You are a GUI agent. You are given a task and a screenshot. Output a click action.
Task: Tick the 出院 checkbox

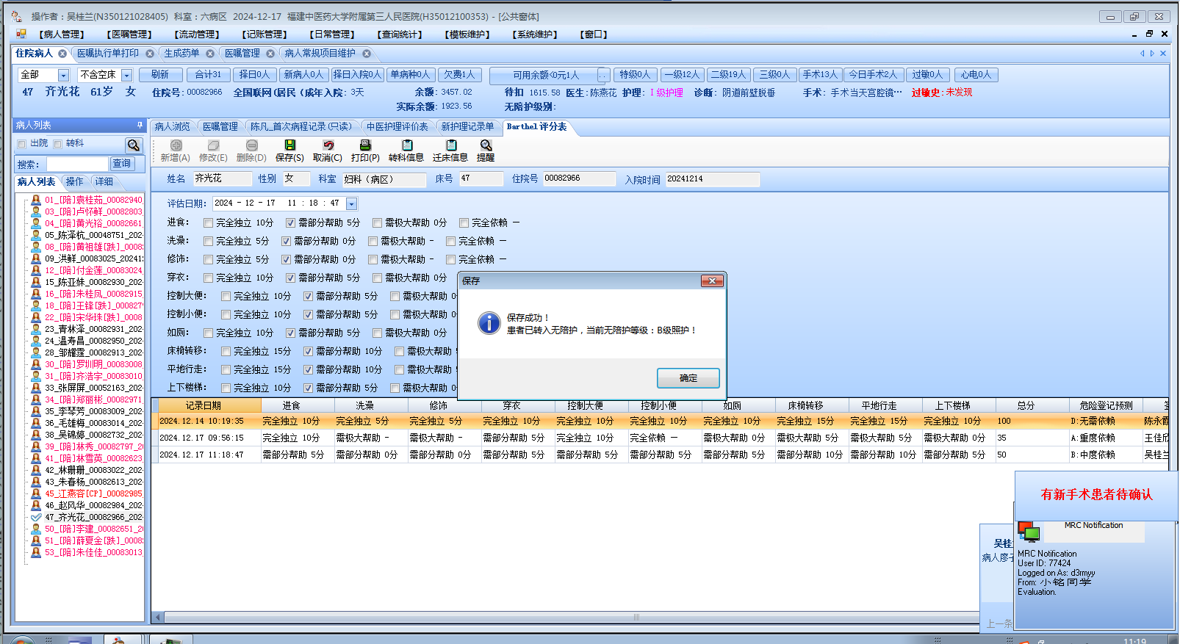pos(22,144)
